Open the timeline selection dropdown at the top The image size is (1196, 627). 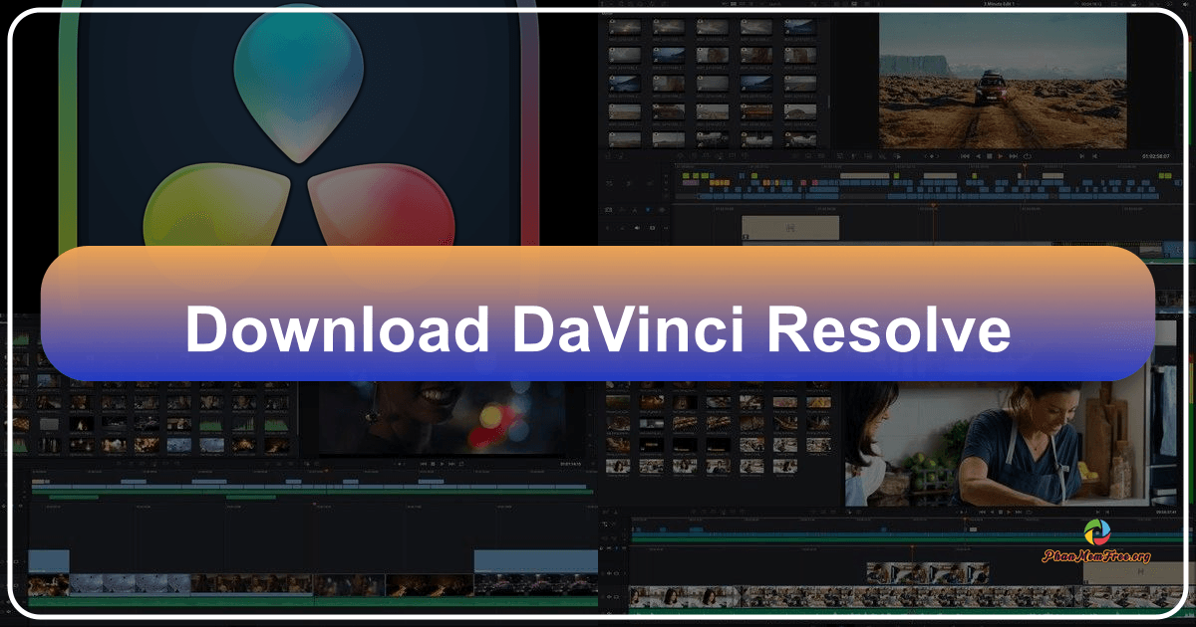click(1019, 5)
